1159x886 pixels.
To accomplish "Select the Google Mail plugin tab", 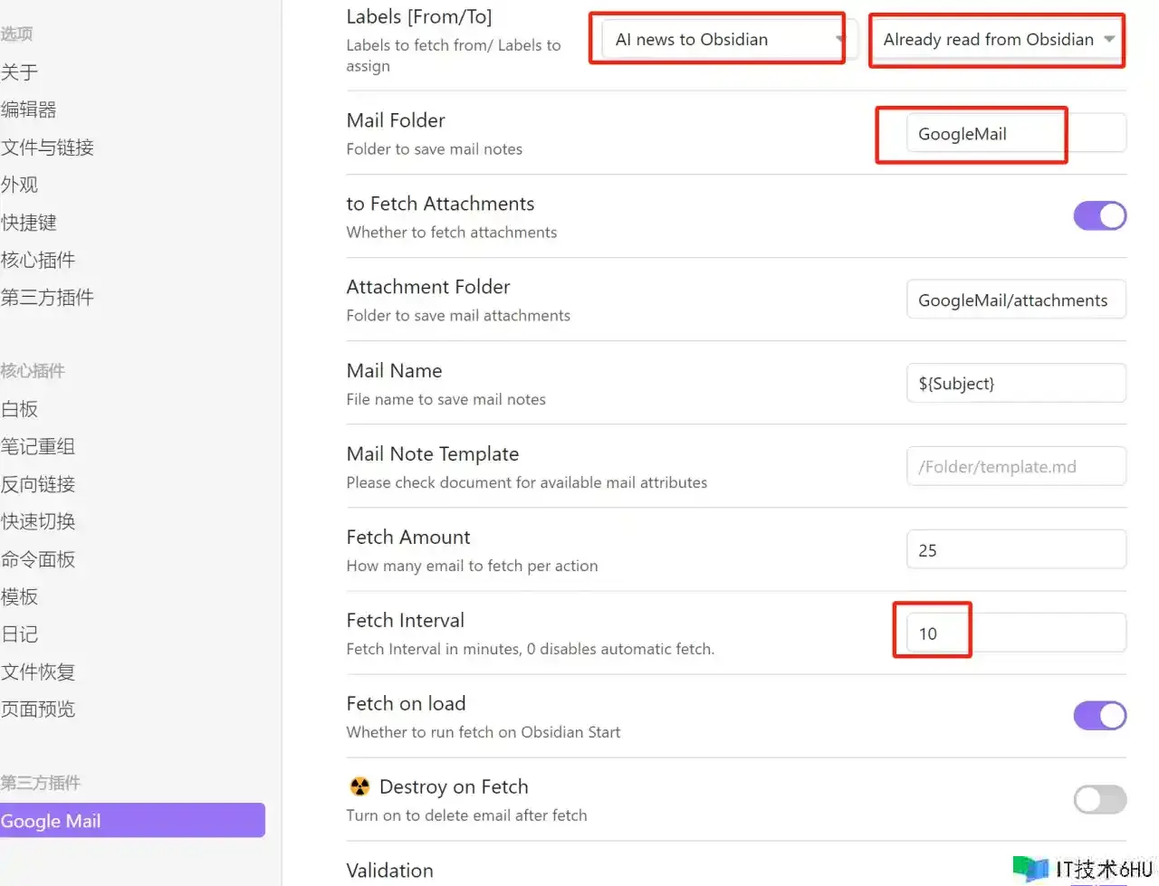I will (x=132, y=821).
